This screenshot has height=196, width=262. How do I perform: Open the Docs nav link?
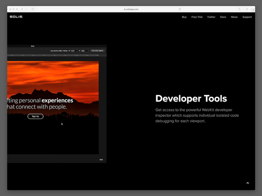pyautogui.click(x=223, y=17)
